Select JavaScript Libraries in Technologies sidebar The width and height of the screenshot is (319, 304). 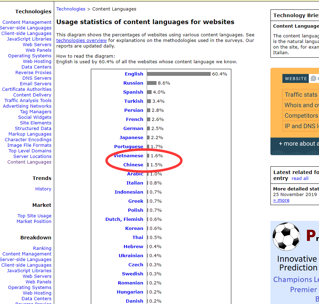(x=29, y=39)
